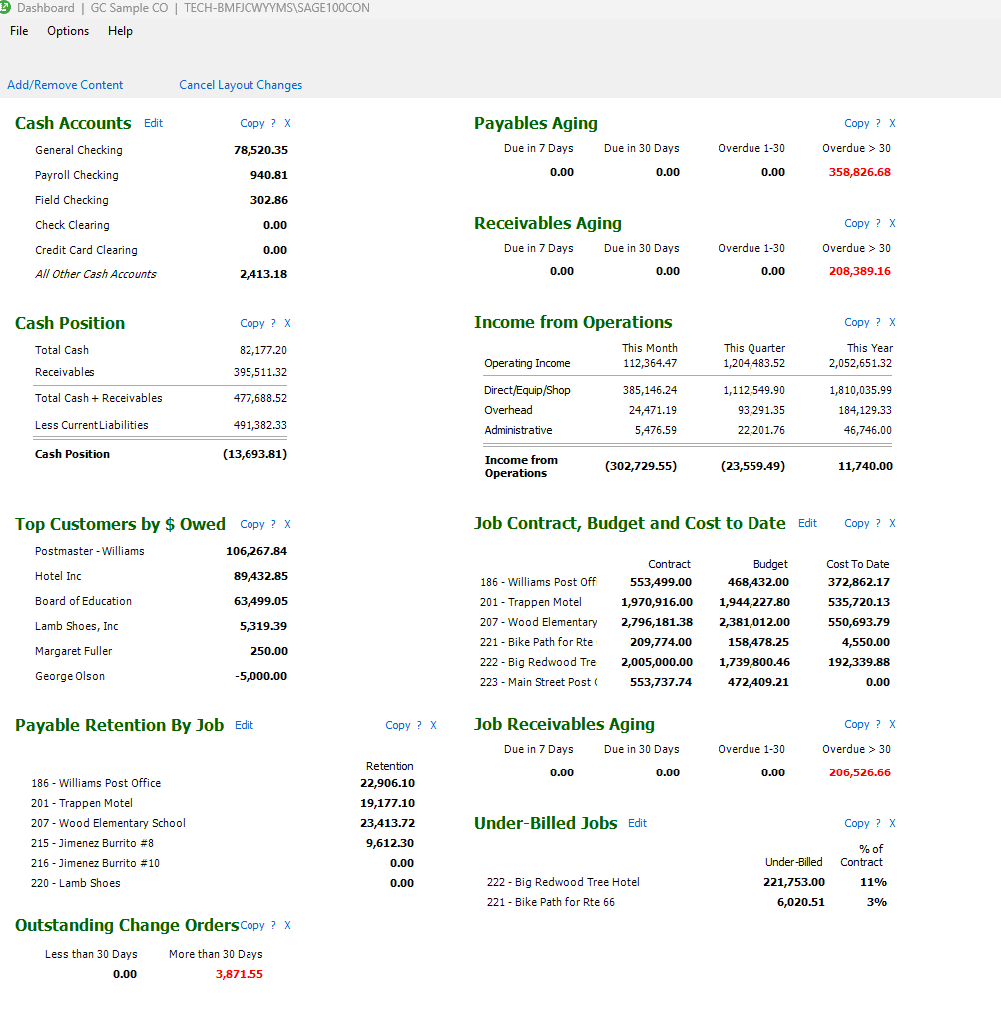Click Cancel Layout Changes link

(241, 85)
